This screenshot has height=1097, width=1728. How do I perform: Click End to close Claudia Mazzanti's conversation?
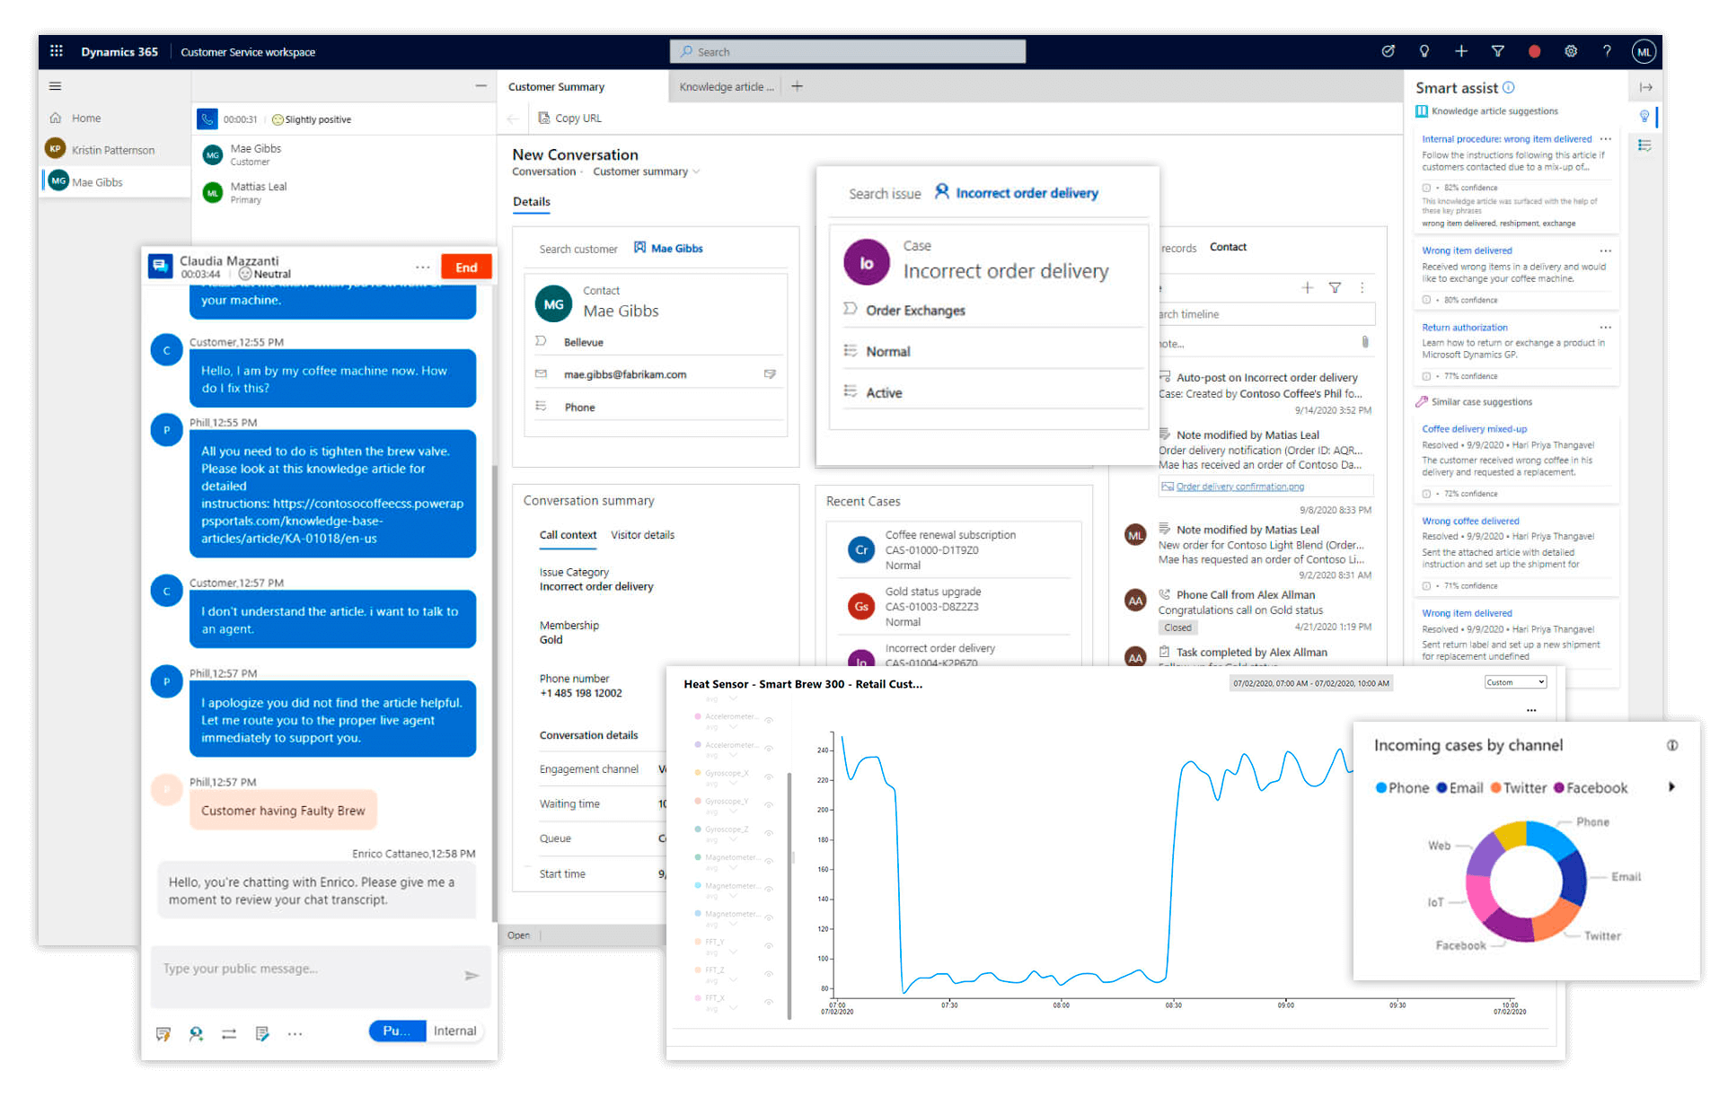coord(466,267)
